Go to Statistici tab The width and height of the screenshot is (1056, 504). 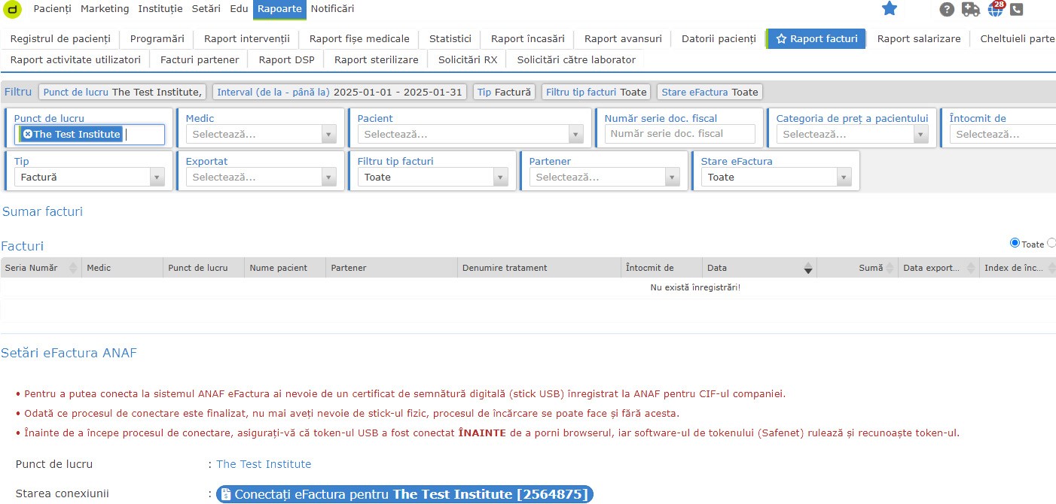pos(450,38)
